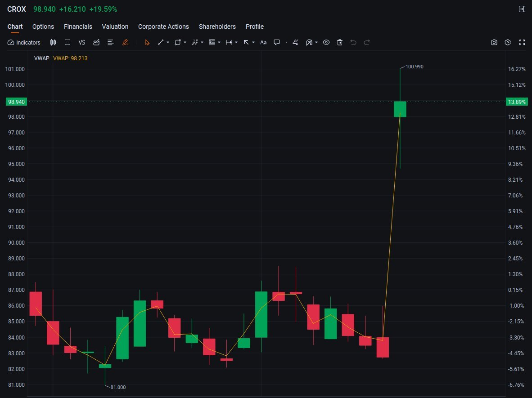The height and width of the screenshot is (398, 532).
Task: Toggle the orange drawing pencil tool
Action: tap(125, 42)
